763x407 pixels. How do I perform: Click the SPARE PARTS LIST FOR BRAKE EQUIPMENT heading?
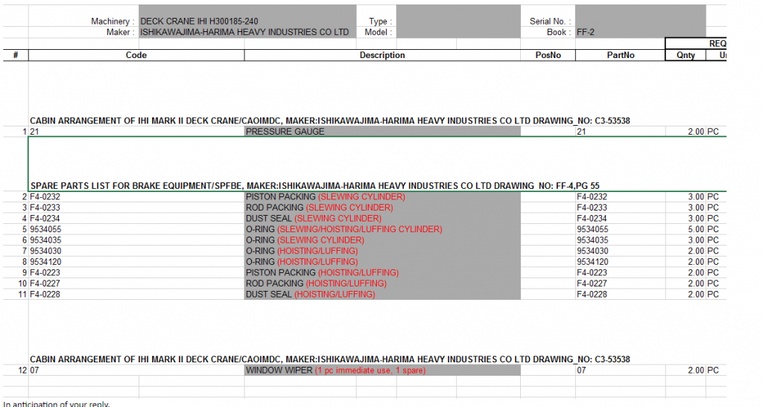point(298,185)
